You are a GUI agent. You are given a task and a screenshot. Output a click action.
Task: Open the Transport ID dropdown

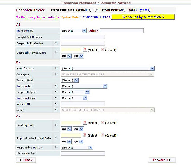74,31
